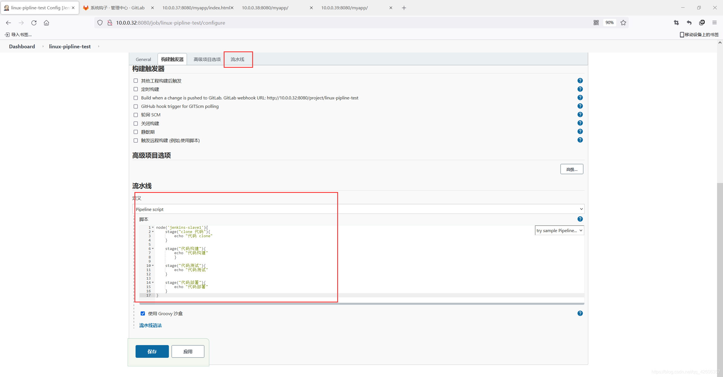Check GitHub hook trigger for GITScm polling

136,106
